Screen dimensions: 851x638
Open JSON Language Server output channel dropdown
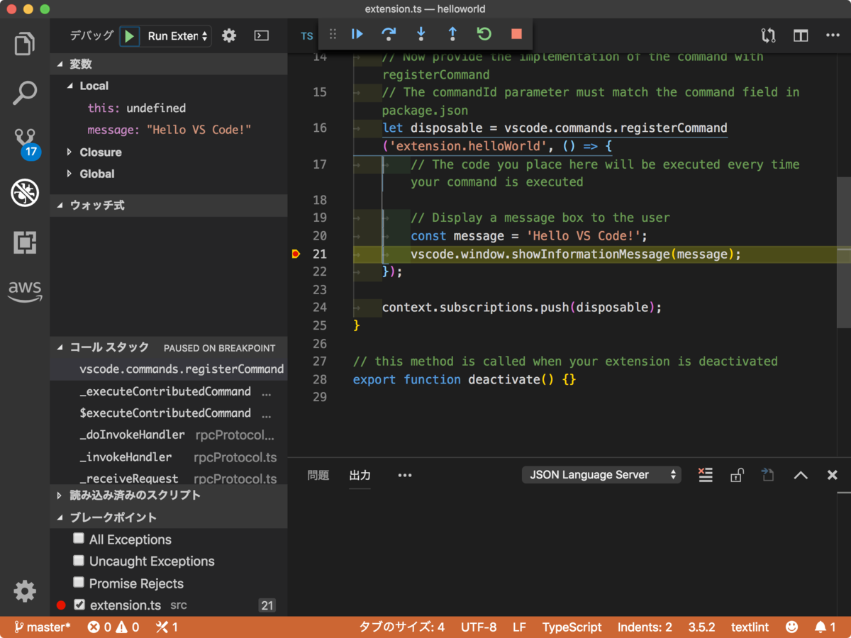pyautogui.click(x=601, y=475)
